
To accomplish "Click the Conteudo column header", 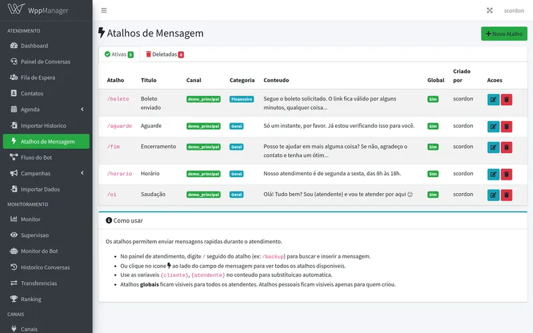I will point(276,80).
